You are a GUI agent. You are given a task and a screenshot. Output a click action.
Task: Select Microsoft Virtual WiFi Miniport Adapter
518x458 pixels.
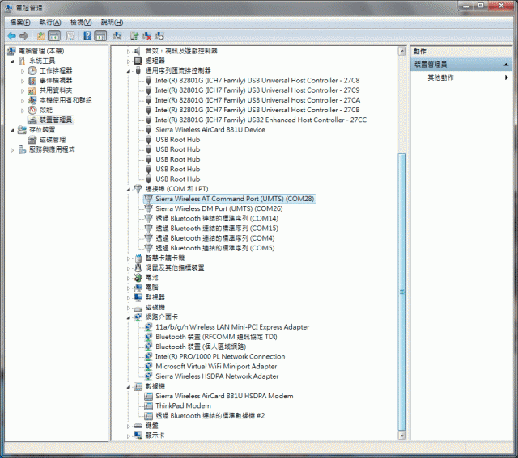coord(216,367)
